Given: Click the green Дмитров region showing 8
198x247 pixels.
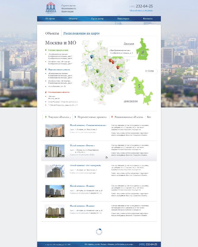Looking at the screenshot, I should 142,49.
